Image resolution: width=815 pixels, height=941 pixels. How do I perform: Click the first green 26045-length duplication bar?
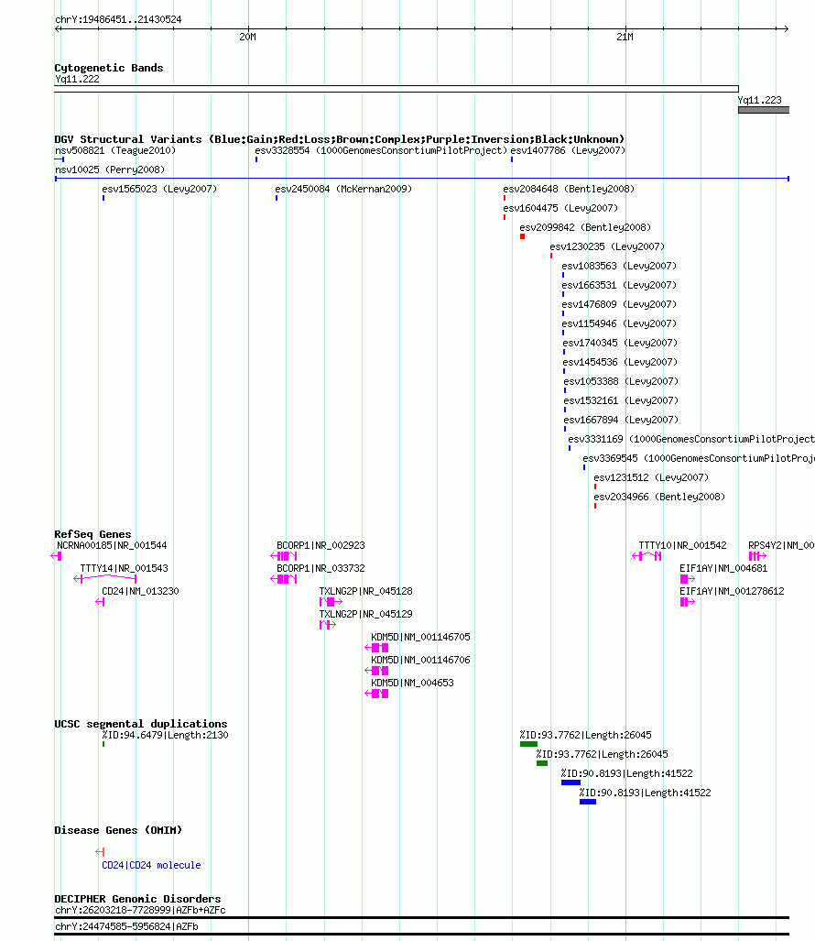coord(528,744)
